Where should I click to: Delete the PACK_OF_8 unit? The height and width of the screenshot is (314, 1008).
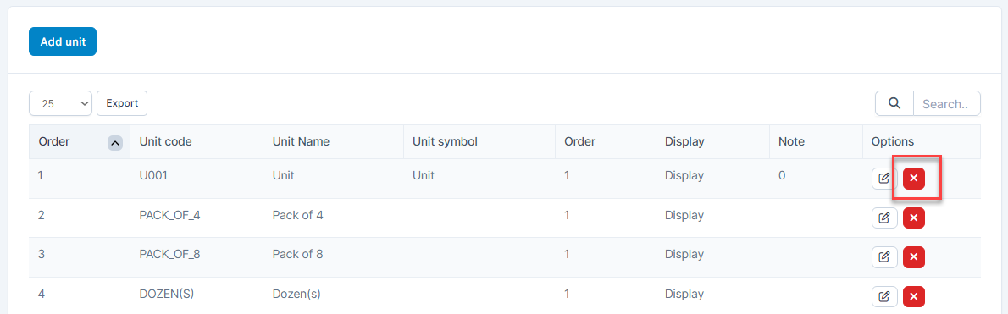pos(913,257)
